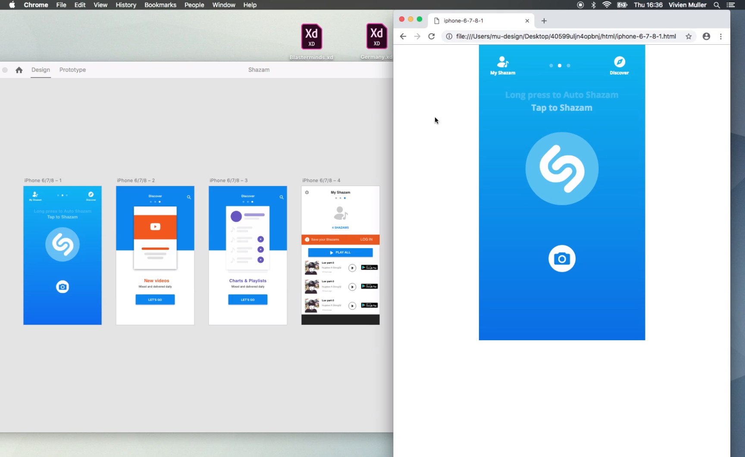Reload the page in Chrome
This screenshot has height=457, width=745.
(x=431, y=37)
